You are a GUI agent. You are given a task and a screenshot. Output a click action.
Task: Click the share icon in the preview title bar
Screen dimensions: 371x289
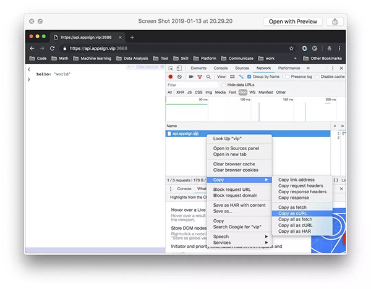(335, 21)
